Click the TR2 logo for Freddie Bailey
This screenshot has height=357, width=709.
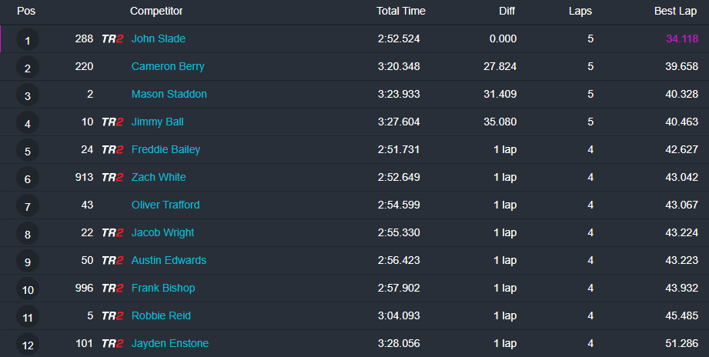[112, 150]
